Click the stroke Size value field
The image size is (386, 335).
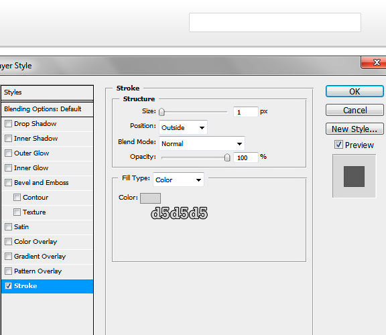click(246, 112)
